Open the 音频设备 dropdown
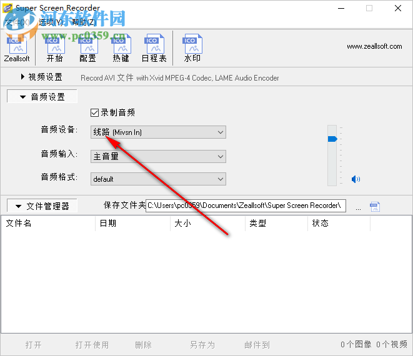This screenshot has height=356, width=413. pos(158,132)
